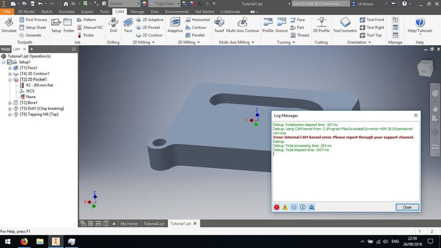Create a new Setup
The width and height of the screenshot is (441, 248).
click(x=56, y=25)
